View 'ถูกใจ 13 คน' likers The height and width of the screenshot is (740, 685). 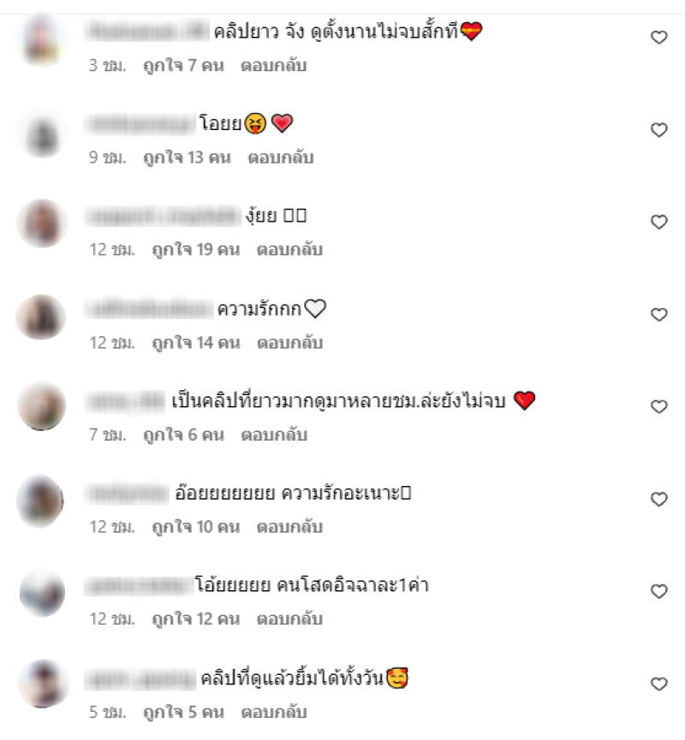click(187, 157)
